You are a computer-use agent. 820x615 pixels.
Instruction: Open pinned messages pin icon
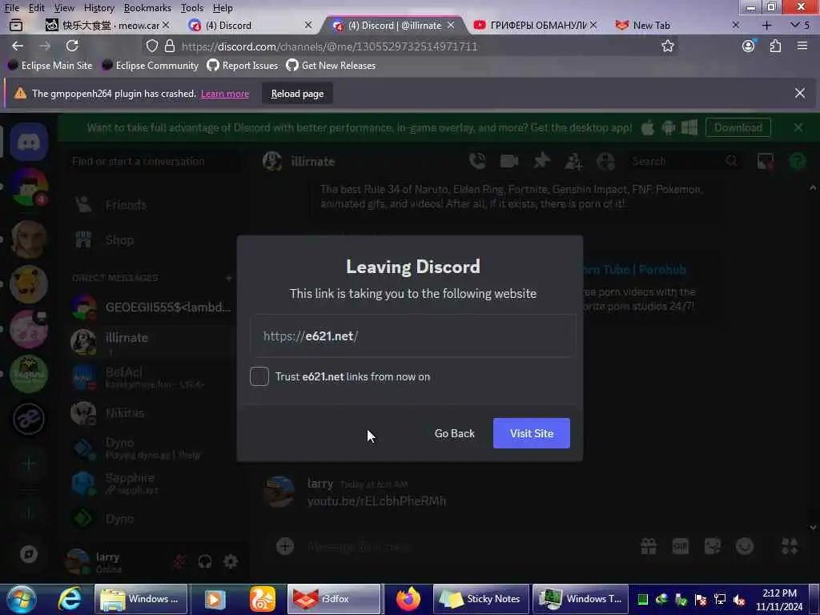pyautogui.click(x=541, y=161)
